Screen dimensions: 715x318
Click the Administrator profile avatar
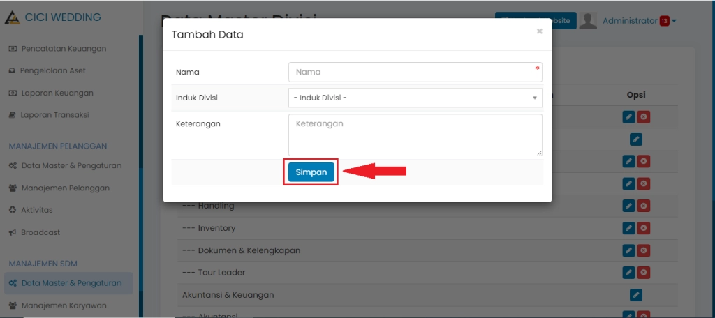point(588,21)
